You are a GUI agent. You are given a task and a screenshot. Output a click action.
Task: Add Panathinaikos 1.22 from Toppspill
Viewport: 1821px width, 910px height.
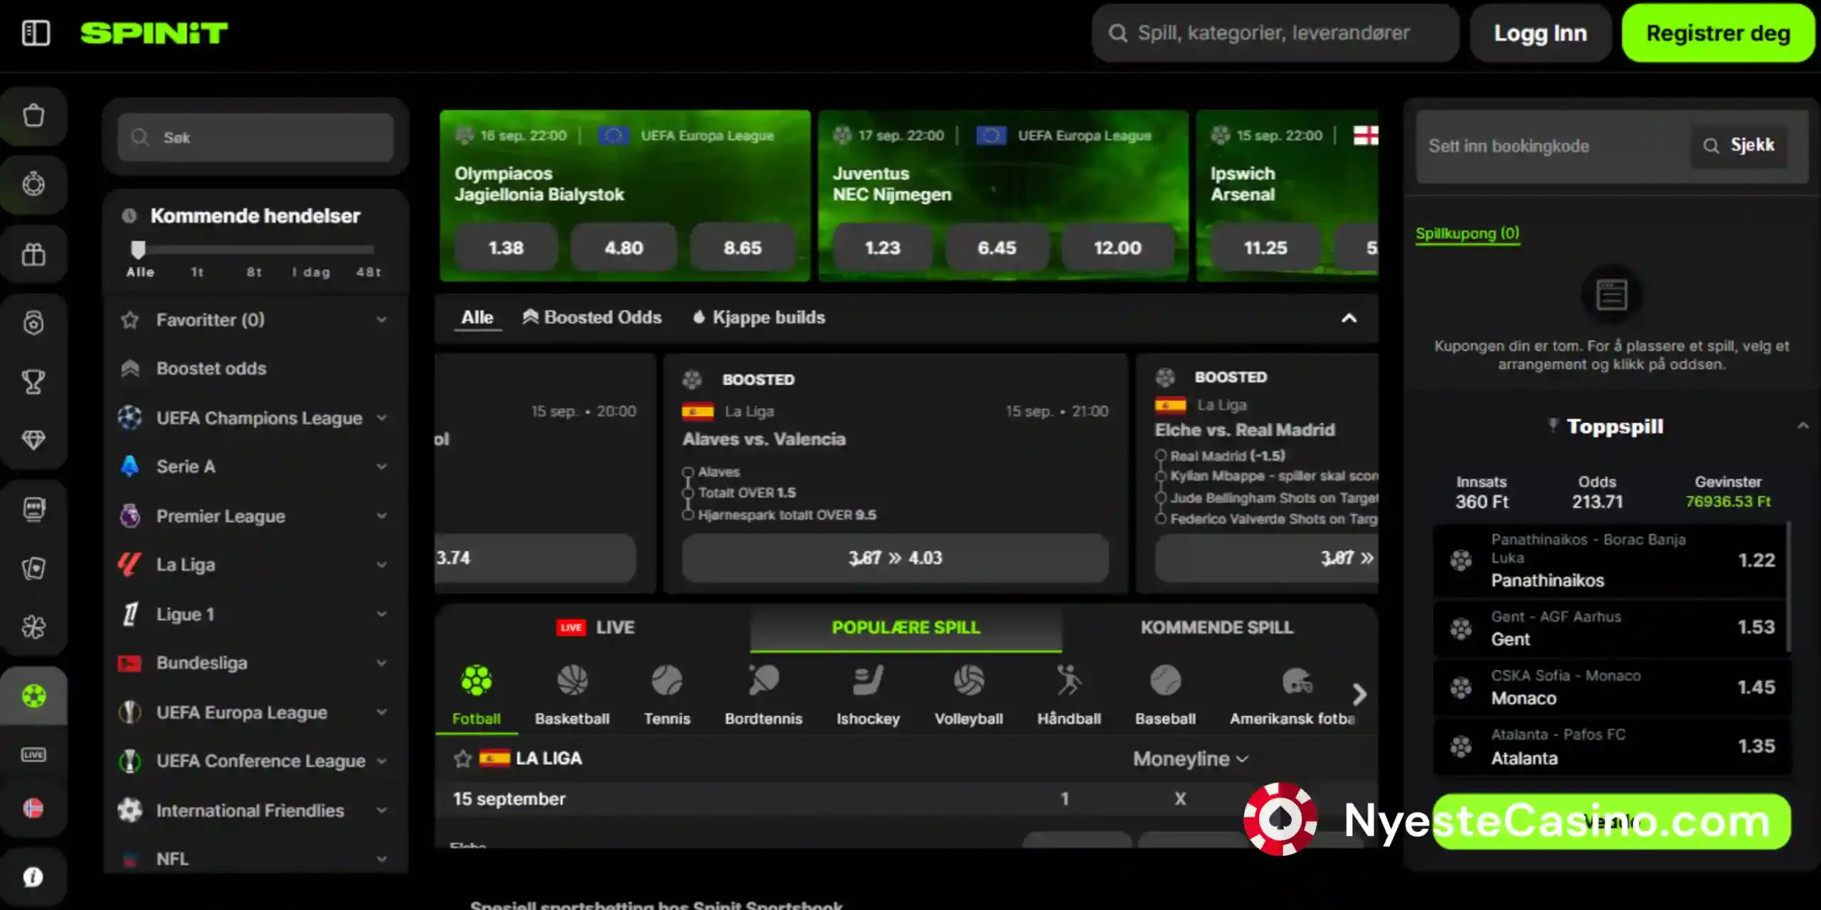pos(1610,560)
